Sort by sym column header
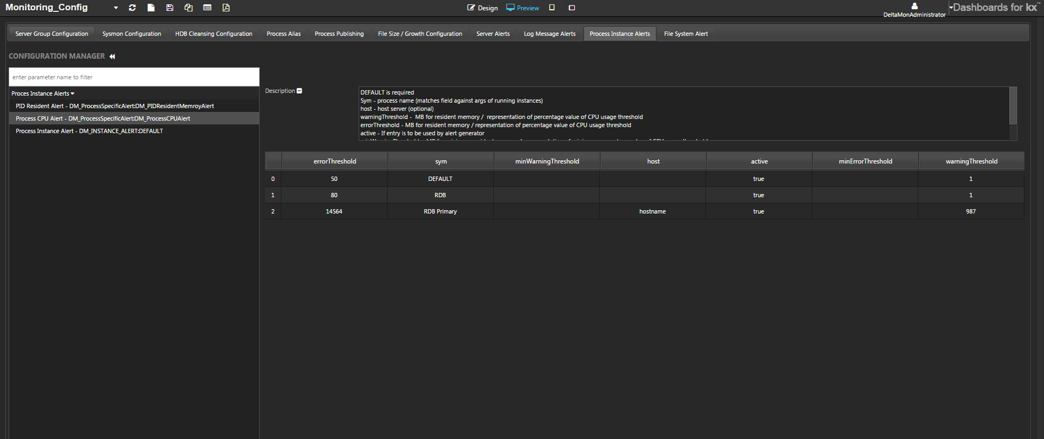This screenshot has width=1044, height=439. pos(441,161)
